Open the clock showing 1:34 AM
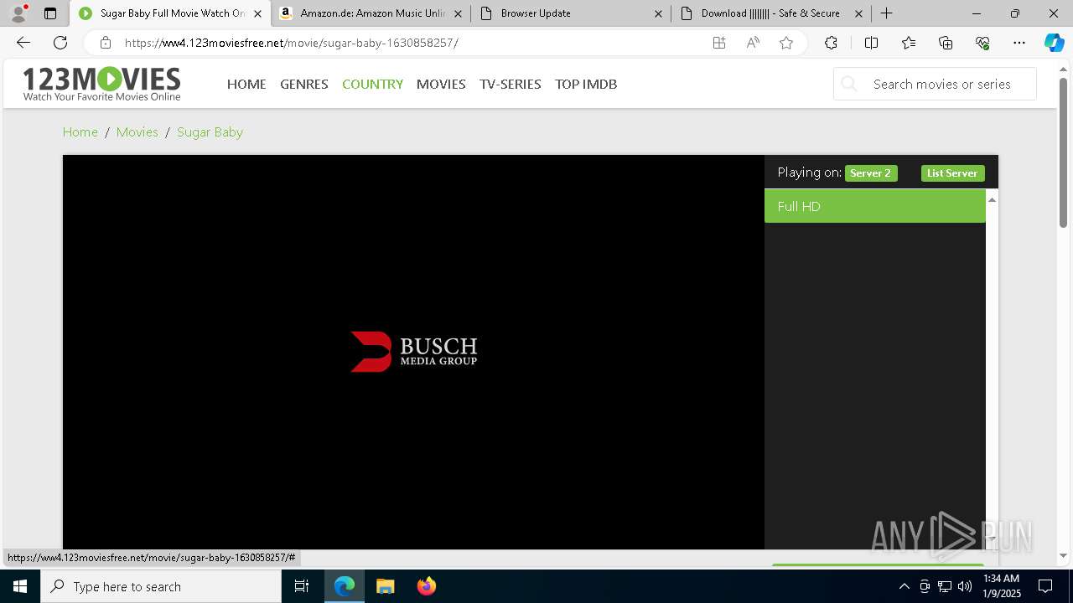 (1001, 586)
